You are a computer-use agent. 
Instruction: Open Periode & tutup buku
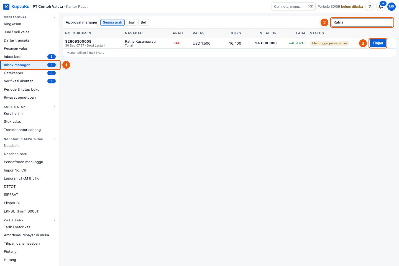[x=30, y=89]
